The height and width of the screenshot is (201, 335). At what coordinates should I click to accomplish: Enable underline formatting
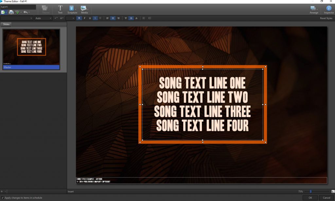[x=90, y=18]
